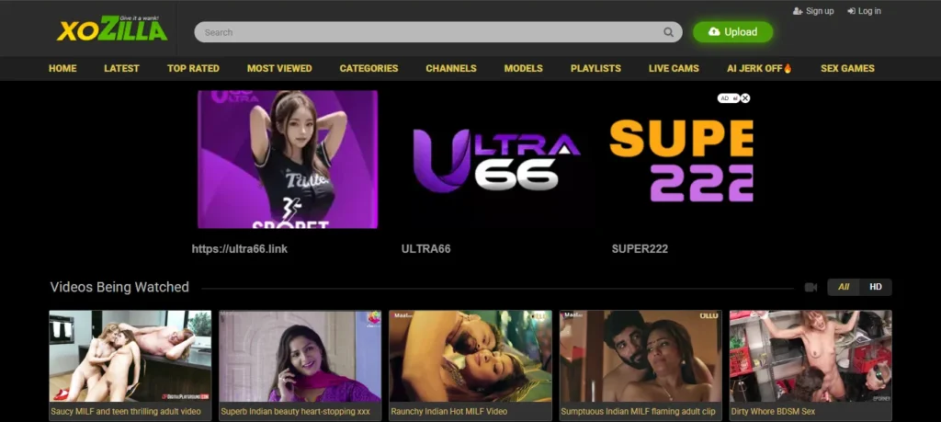Navigate to the Playlists tab
The width and height of the screenshot is (941, 422).
click(x=595, y=68)
